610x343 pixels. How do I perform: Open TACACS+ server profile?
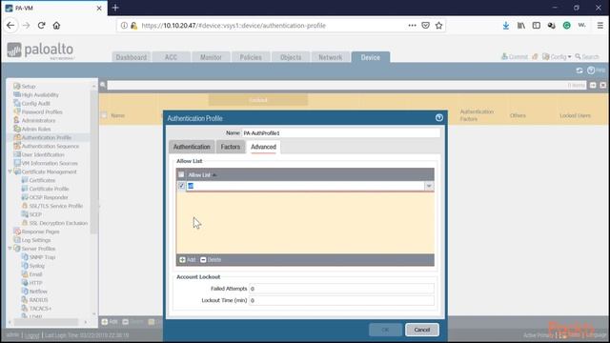(40, 309)
